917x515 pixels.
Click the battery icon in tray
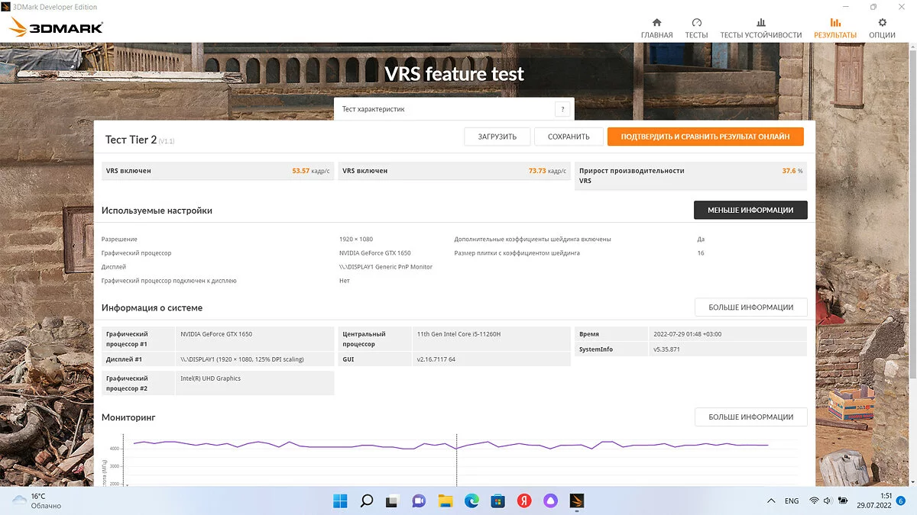point(842,501)
